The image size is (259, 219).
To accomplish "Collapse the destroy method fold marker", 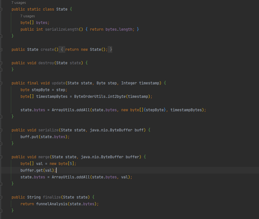I will pos(1,63).
